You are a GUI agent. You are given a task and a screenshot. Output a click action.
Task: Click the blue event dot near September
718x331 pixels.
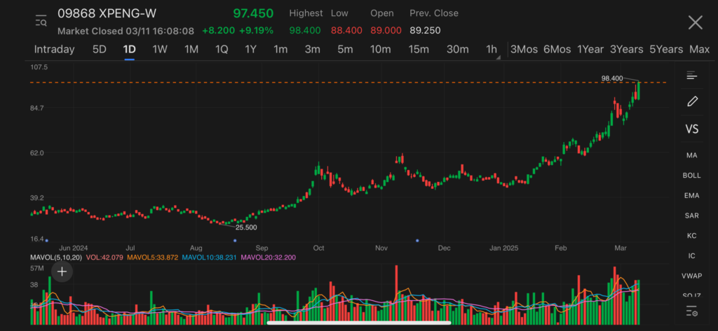235,241
